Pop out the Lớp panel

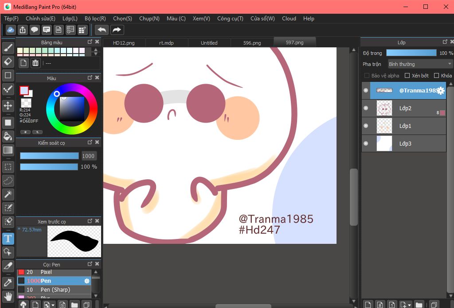pos(445,42)
